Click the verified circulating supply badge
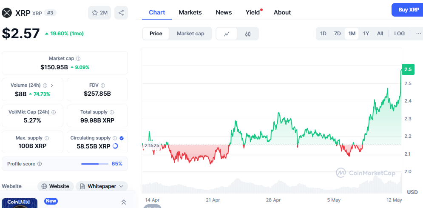This screenshot has height=208, width=423. click(x=122, y=138)
